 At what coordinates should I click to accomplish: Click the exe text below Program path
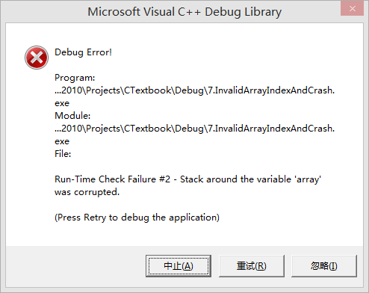tap(62, 103)
